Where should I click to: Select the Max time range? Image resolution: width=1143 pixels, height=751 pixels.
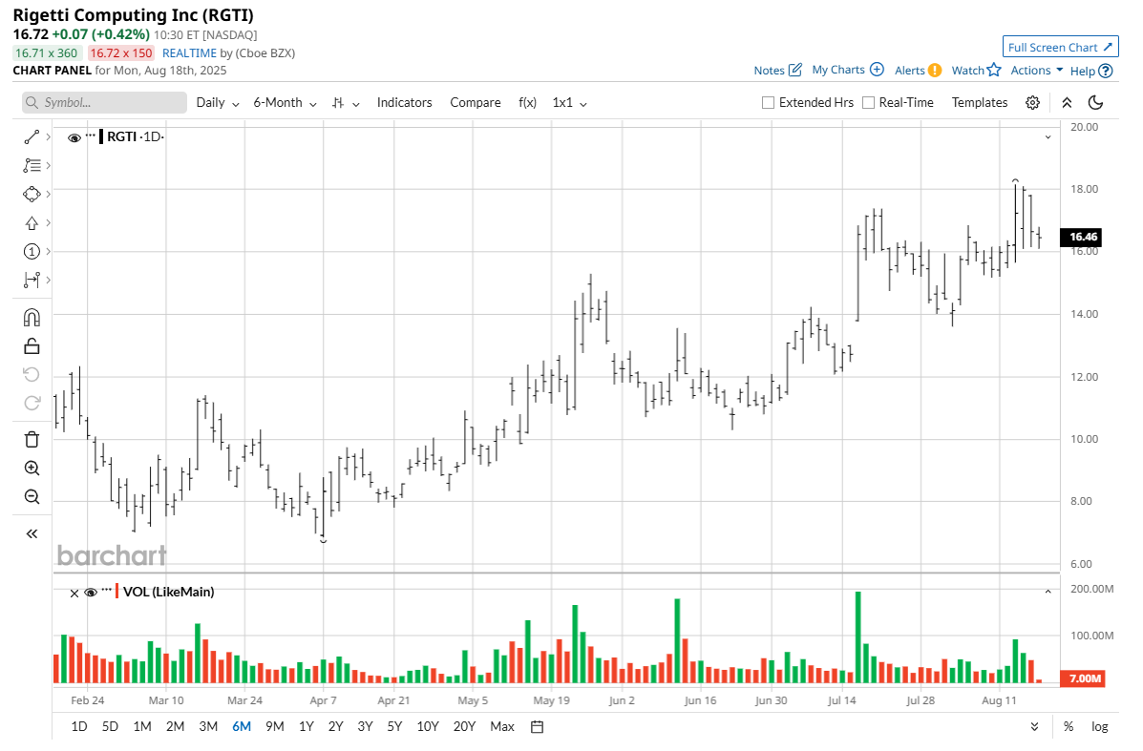502,726
